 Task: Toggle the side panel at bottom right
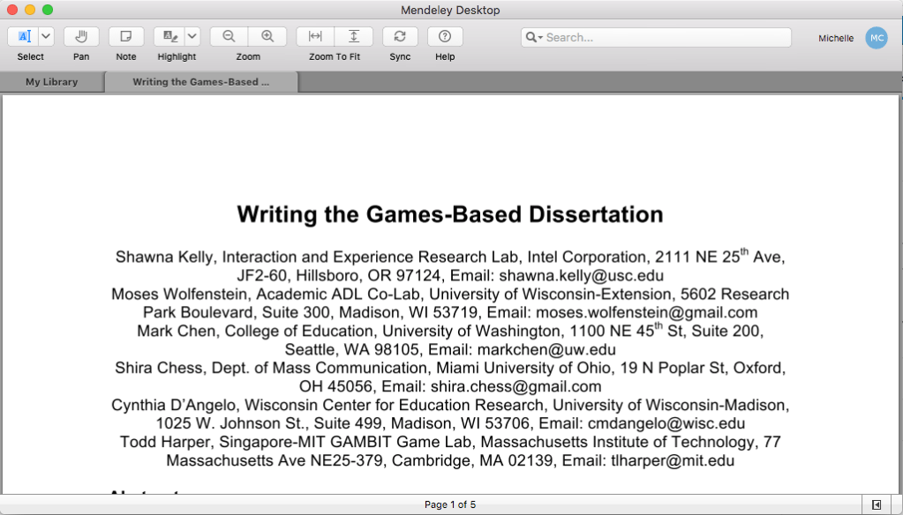point(876,504)
